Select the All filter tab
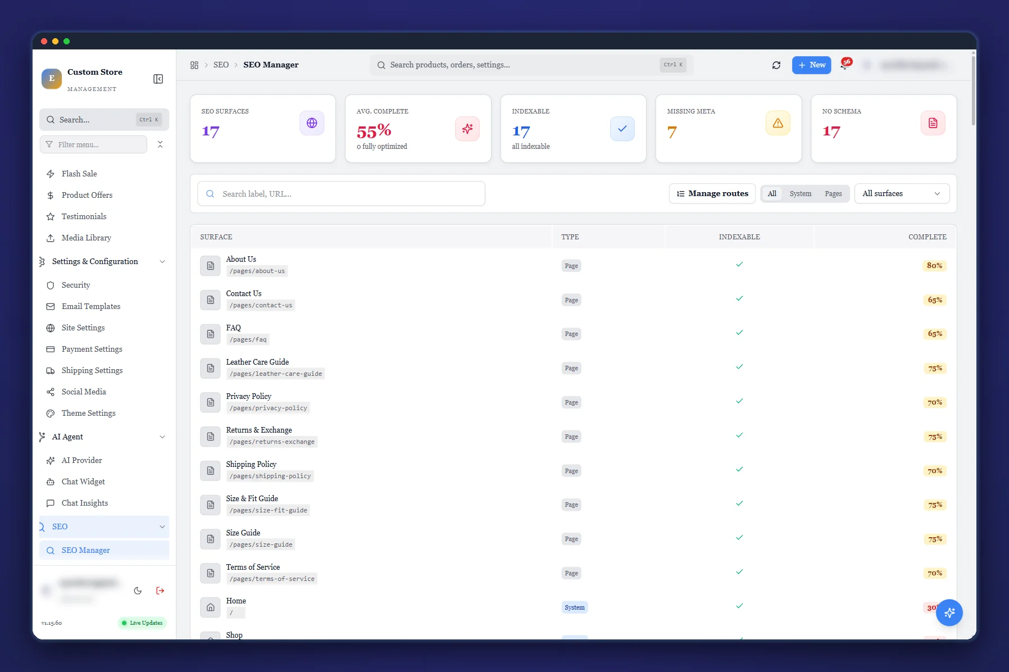1009x672 pixels. point(772,194)
